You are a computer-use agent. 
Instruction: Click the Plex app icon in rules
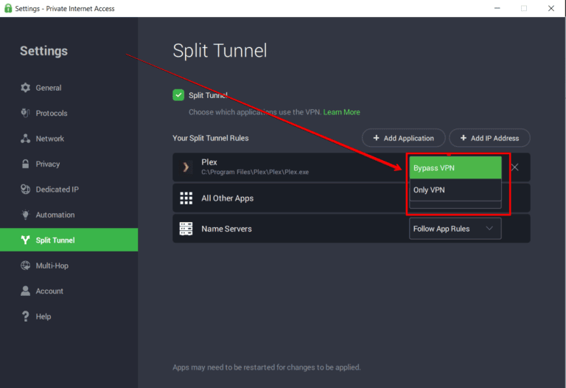coord(186,167)
